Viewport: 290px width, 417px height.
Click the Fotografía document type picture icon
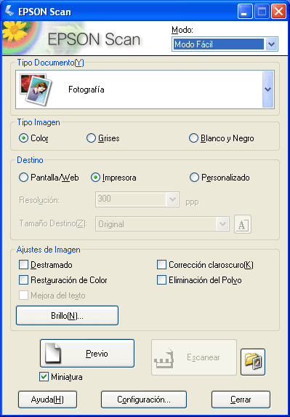pos(36,90)
